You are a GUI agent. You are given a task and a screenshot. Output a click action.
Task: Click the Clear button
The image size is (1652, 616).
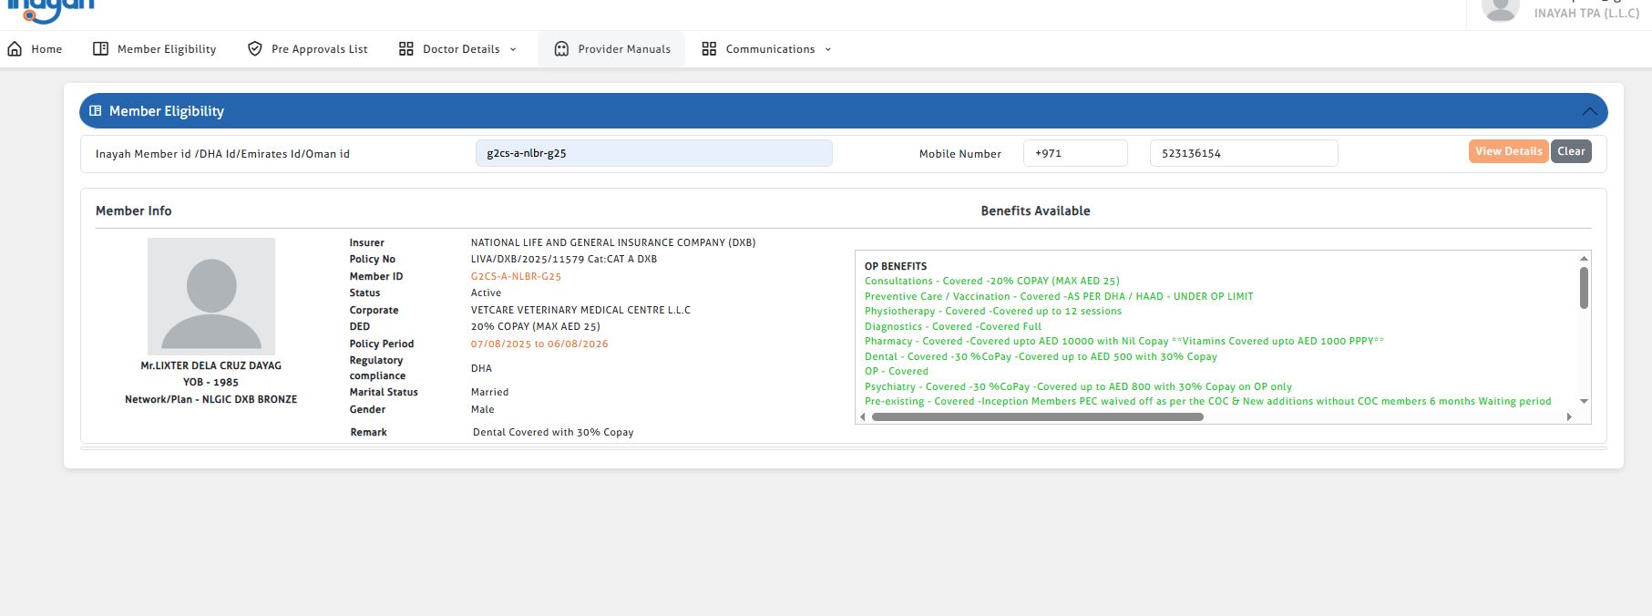pyautogui.click(x=1571, y=151)
